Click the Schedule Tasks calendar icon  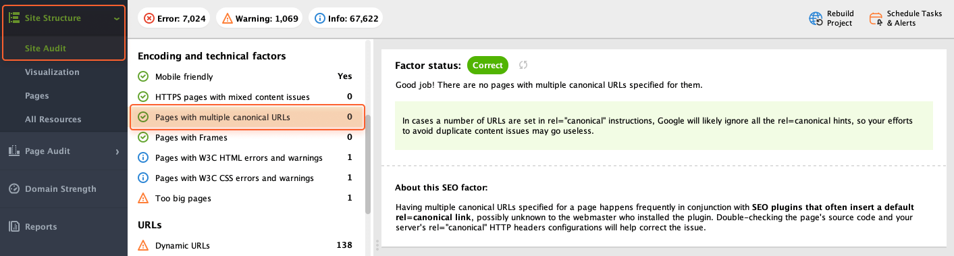coord(876,18)
